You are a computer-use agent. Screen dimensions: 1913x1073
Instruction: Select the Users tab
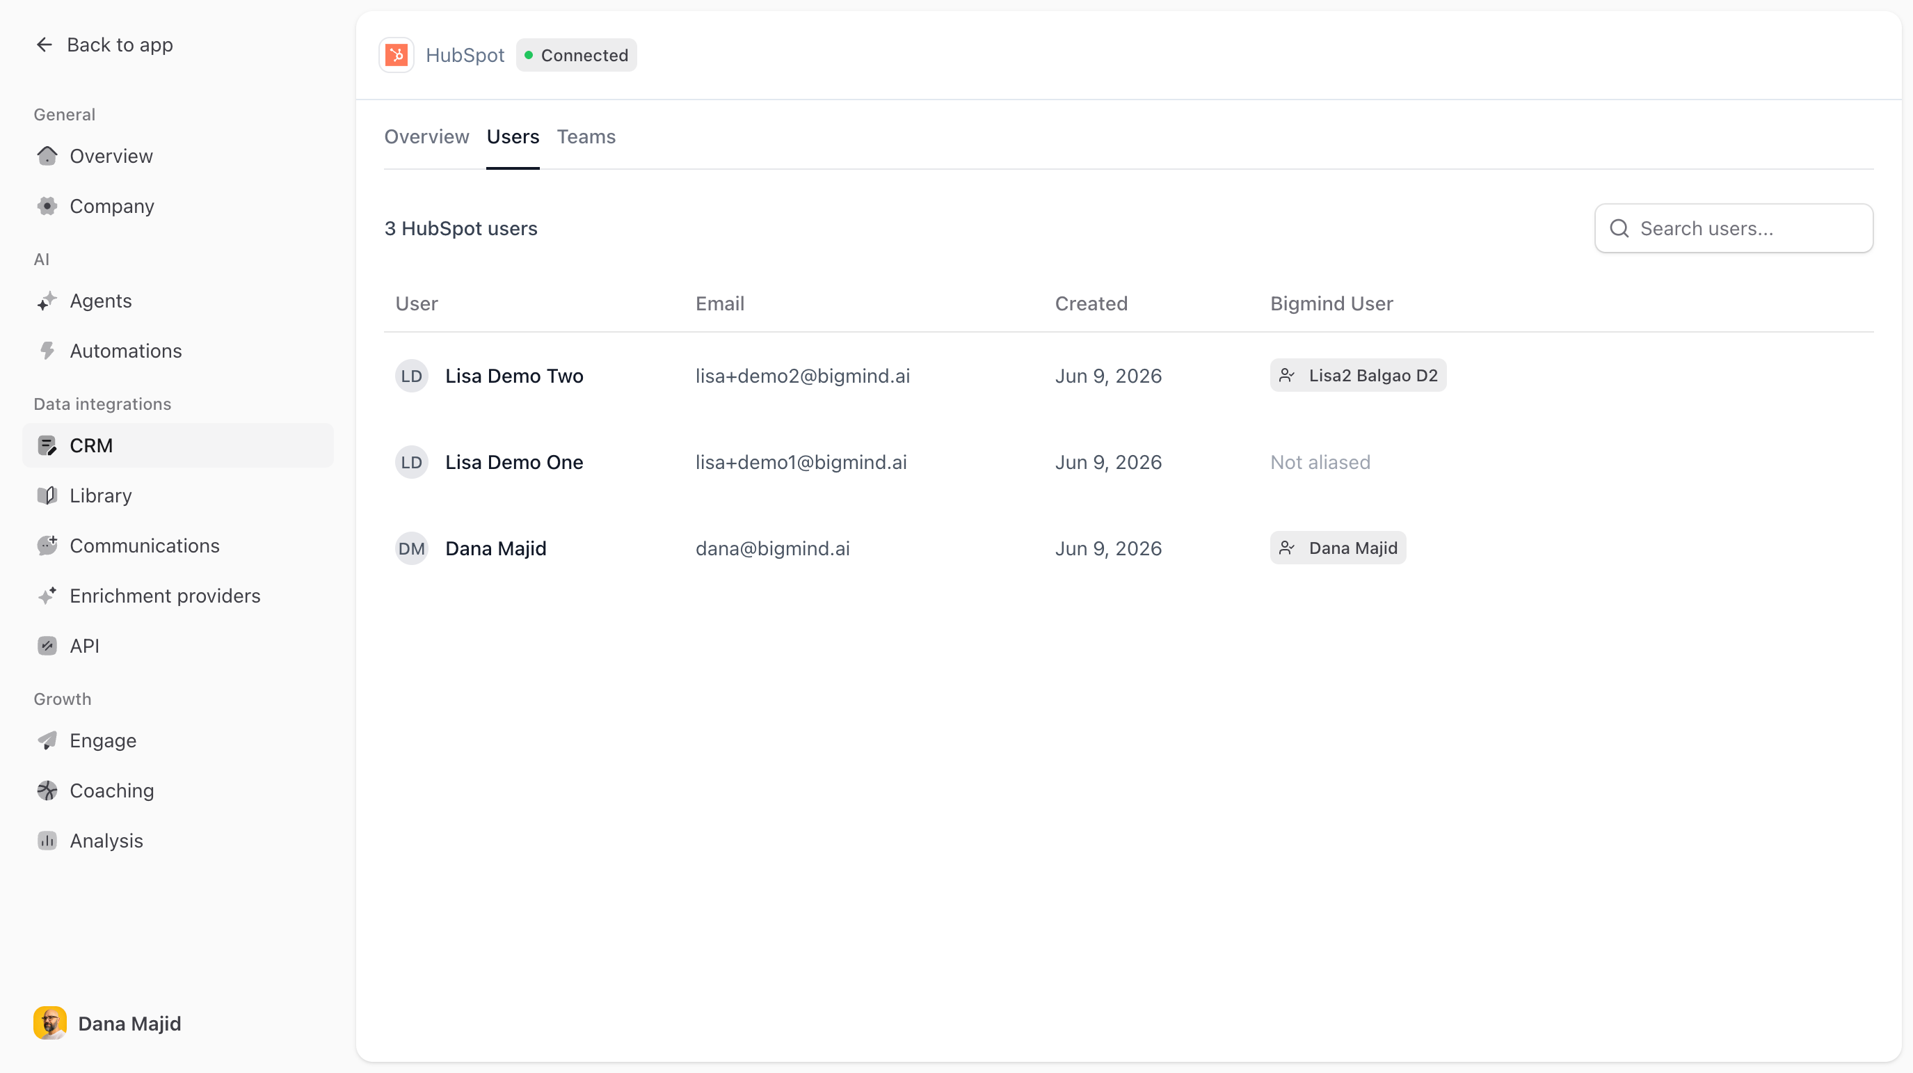coord(513,136)
